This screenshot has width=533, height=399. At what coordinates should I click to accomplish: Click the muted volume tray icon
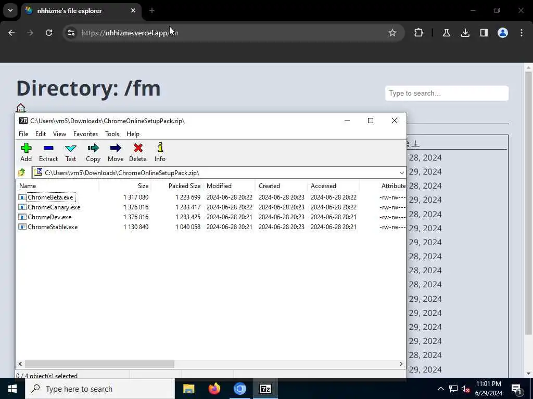click(465, 389)
